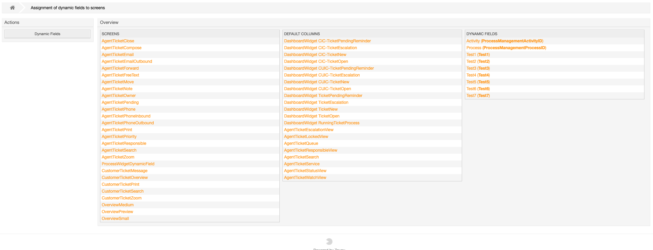The height and width of the screenshot is (250, 653).
Task: Open the AgentTicketClose screen link
Action: pos(118,41)
